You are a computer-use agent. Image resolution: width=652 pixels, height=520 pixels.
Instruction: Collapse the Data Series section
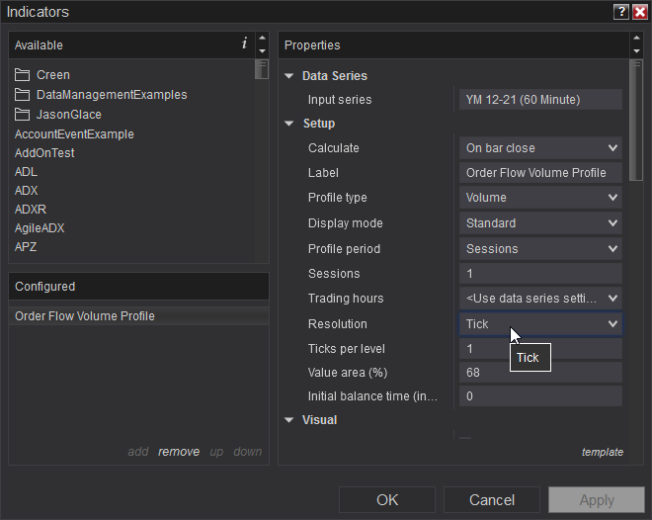tap(289, 76)
